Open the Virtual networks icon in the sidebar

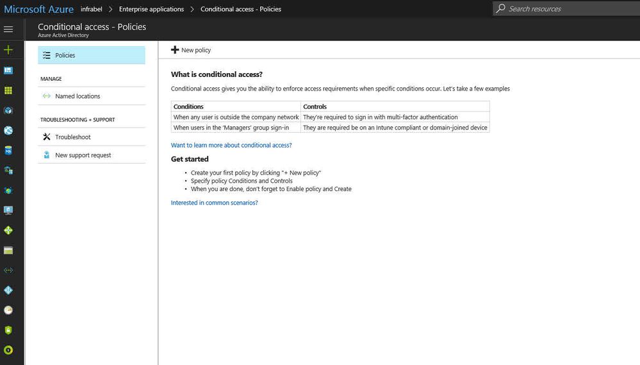pos(8,270)
